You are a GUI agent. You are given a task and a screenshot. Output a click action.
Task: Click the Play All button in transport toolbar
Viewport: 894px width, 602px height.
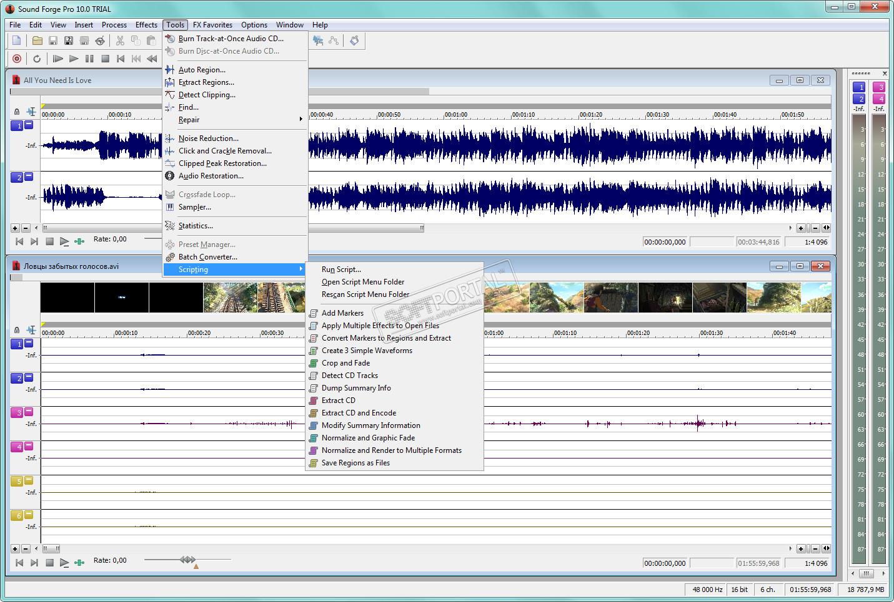(58, 59)
